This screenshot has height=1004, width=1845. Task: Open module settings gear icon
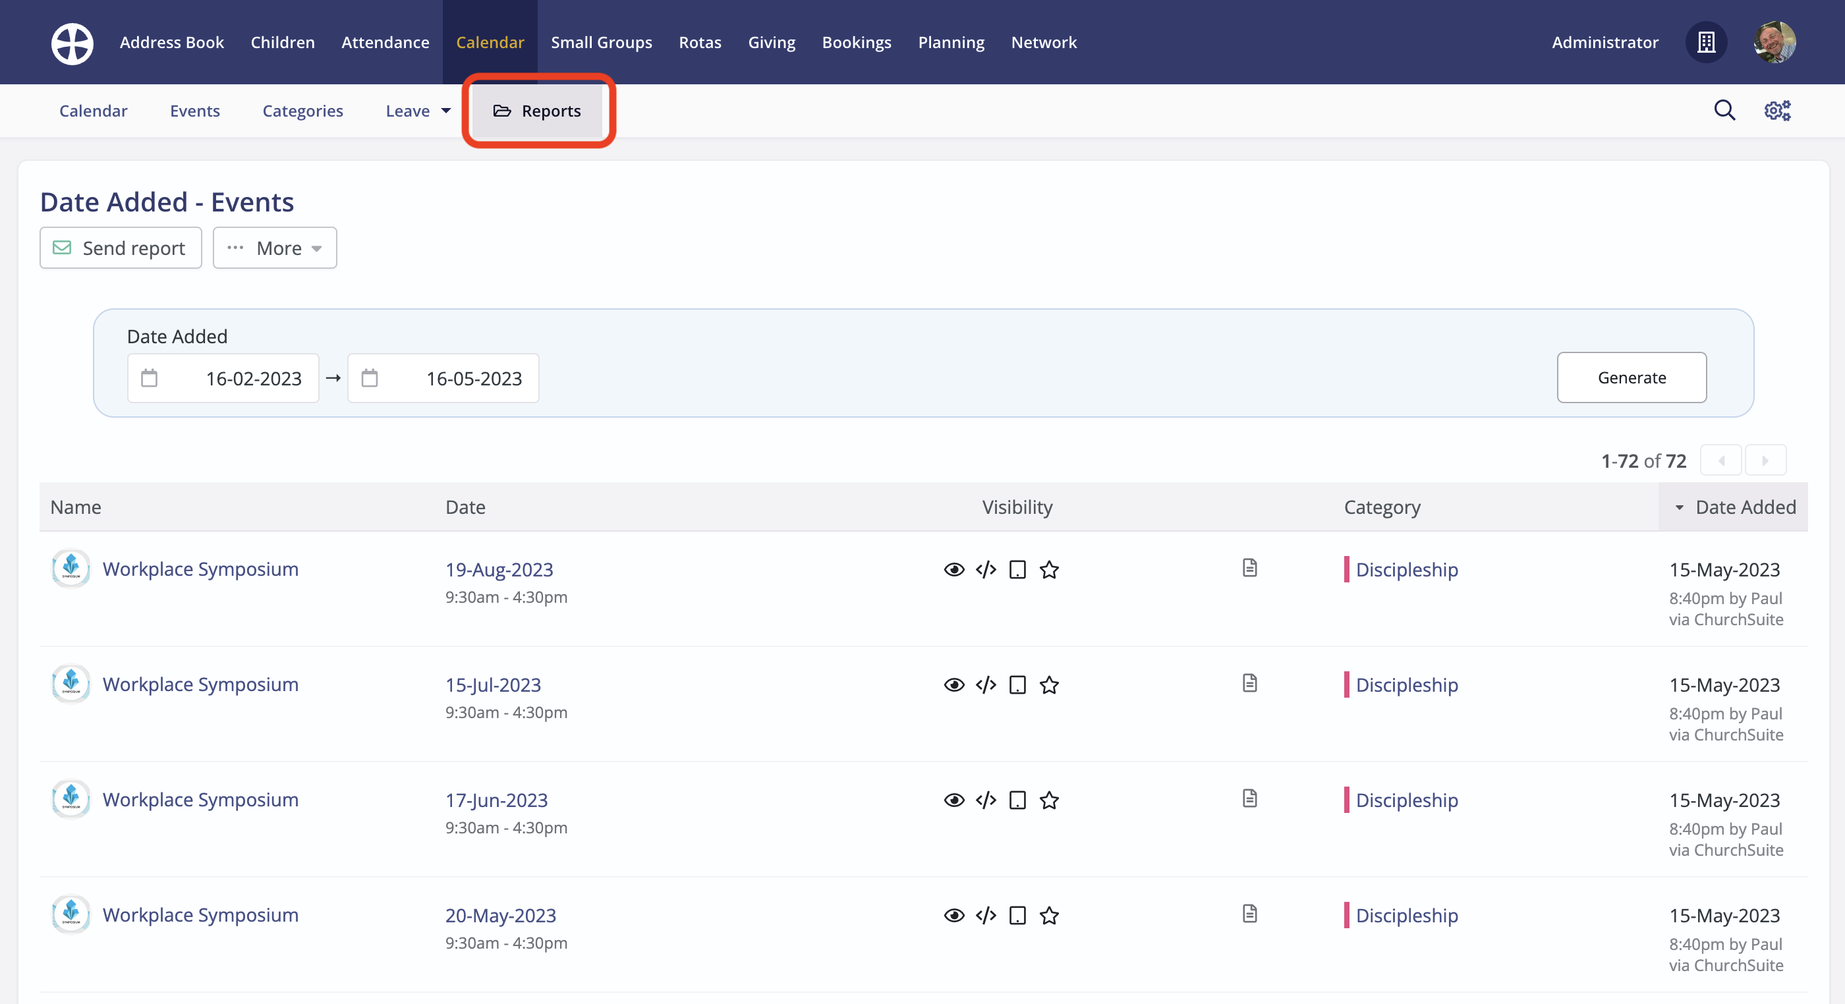pos(1777,110)
